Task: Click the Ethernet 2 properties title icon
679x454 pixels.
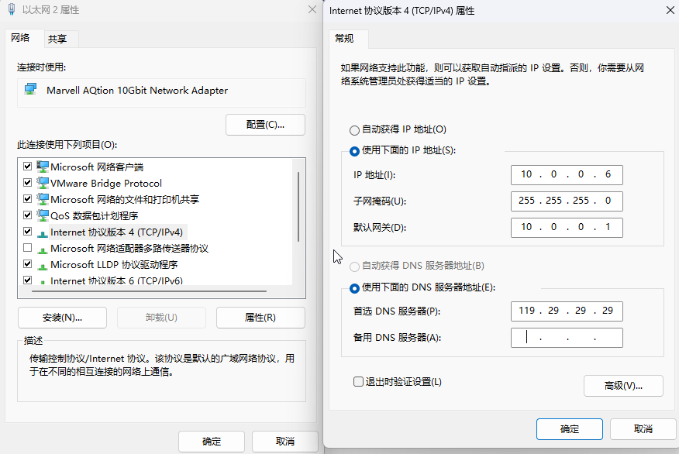Action: [12, 9]
